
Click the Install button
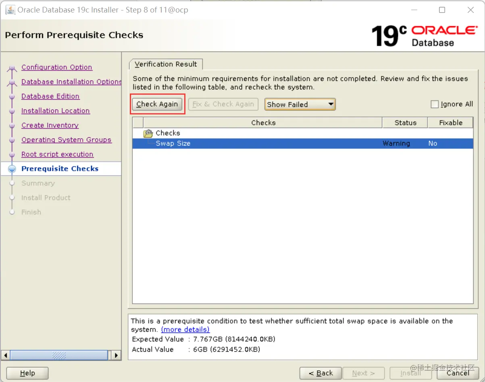click(x=410, y=373)
